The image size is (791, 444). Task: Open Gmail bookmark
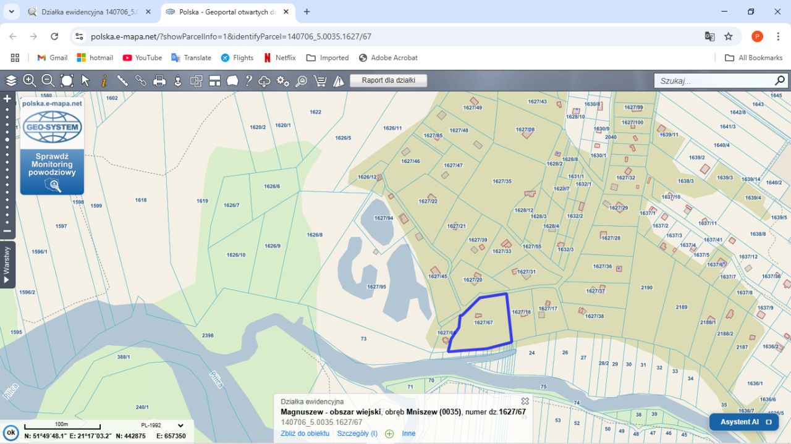[52, 57]
